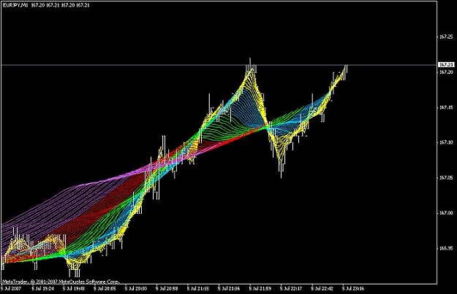Click the 5 Jul 20:58 time label
Image resolution: width=457 pixels, height=294 pixels.
(x=167, y=289)
